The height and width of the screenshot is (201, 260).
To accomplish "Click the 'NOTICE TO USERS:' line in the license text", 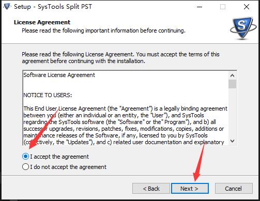I will (x=48, y=95).
